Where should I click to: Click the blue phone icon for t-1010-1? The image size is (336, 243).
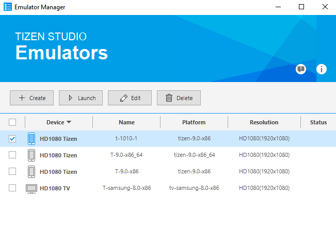[x=31, y=138]
